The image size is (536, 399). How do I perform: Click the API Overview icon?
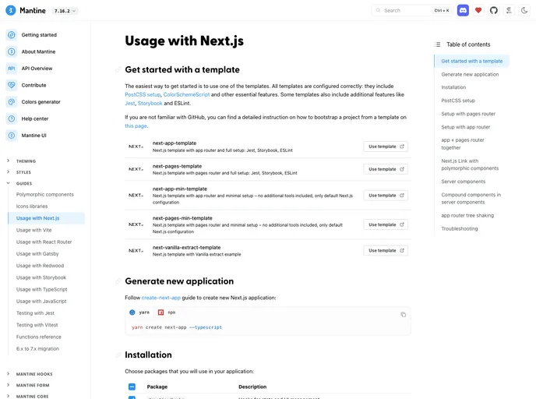click(11, 69)
